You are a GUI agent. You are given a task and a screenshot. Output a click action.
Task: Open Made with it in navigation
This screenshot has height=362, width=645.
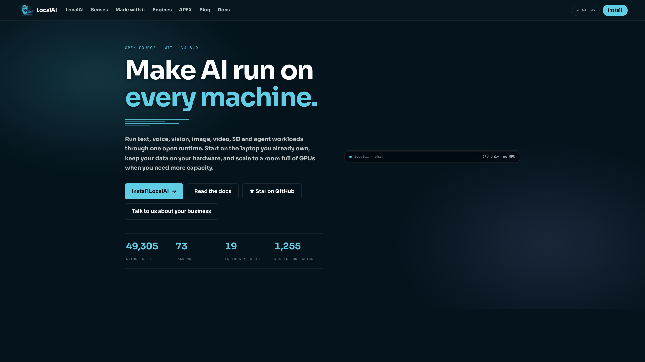pos(130,10)
